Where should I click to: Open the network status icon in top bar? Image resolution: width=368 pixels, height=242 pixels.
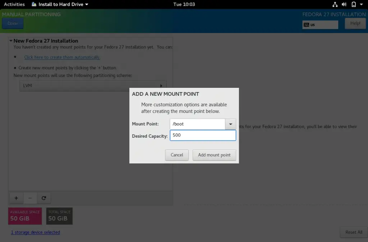tap(335, 4)
